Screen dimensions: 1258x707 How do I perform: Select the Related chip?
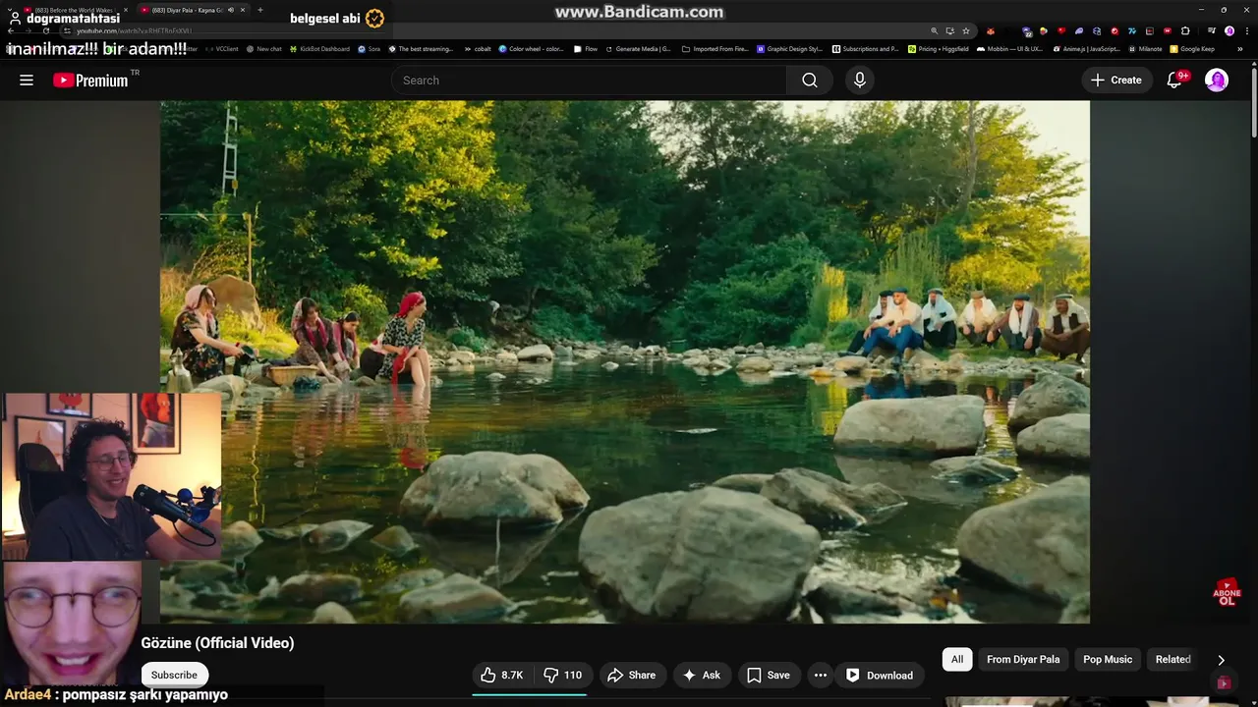tap(1172, 659)
